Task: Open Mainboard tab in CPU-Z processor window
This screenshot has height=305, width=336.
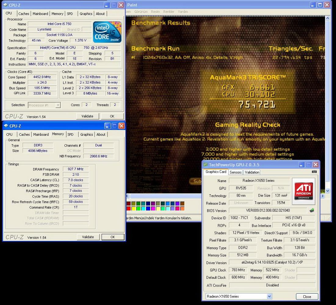Action: (40, 14)
